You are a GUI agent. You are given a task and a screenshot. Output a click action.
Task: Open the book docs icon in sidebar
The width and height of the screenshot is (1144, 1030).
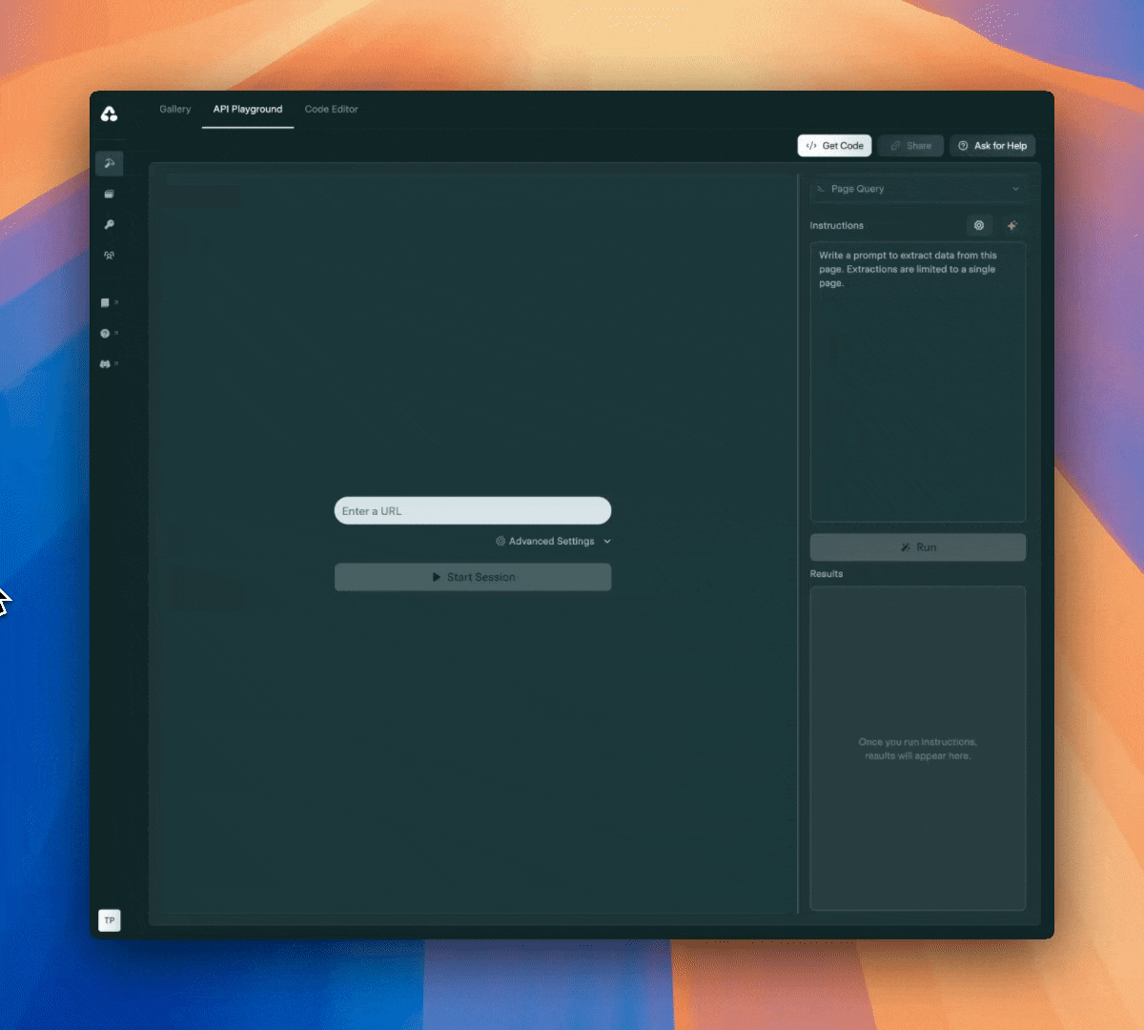pos(108,303)
